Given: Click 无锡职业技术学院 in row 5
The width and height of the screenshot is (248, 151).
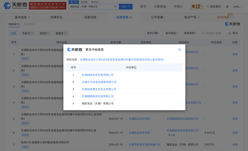Looking at the screenshot, I should click(x=139, y=119).
